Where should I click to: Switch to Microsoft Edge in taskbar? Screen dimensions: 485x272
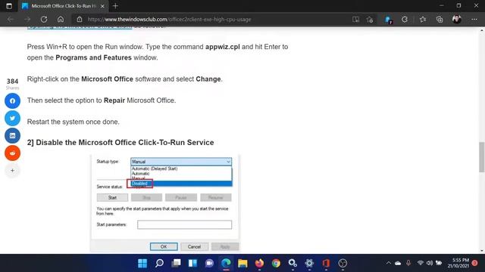226,263
